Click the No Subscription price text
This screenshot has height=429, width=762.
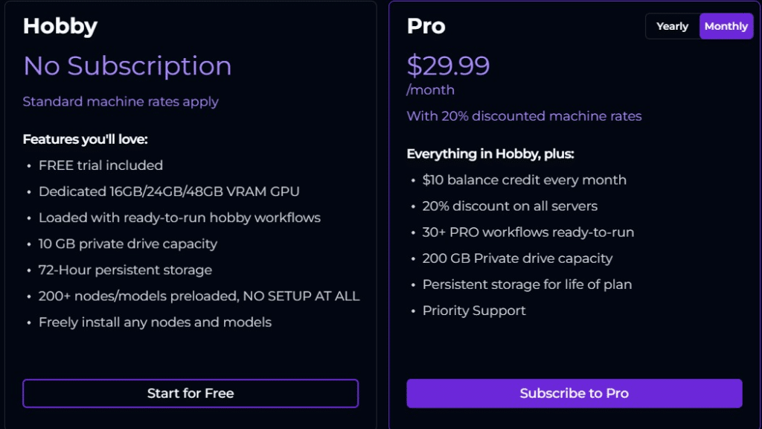click(127, 66)
